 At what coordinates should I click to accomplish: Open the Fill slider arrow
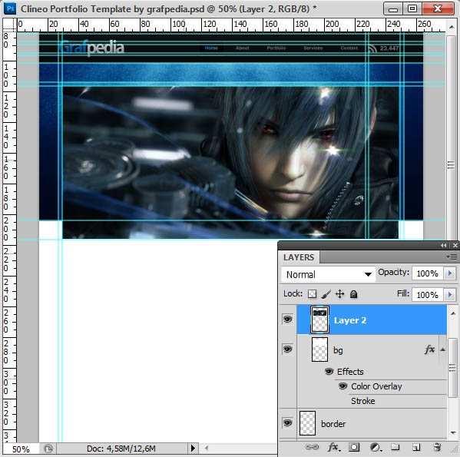click(x=450, y=294)
